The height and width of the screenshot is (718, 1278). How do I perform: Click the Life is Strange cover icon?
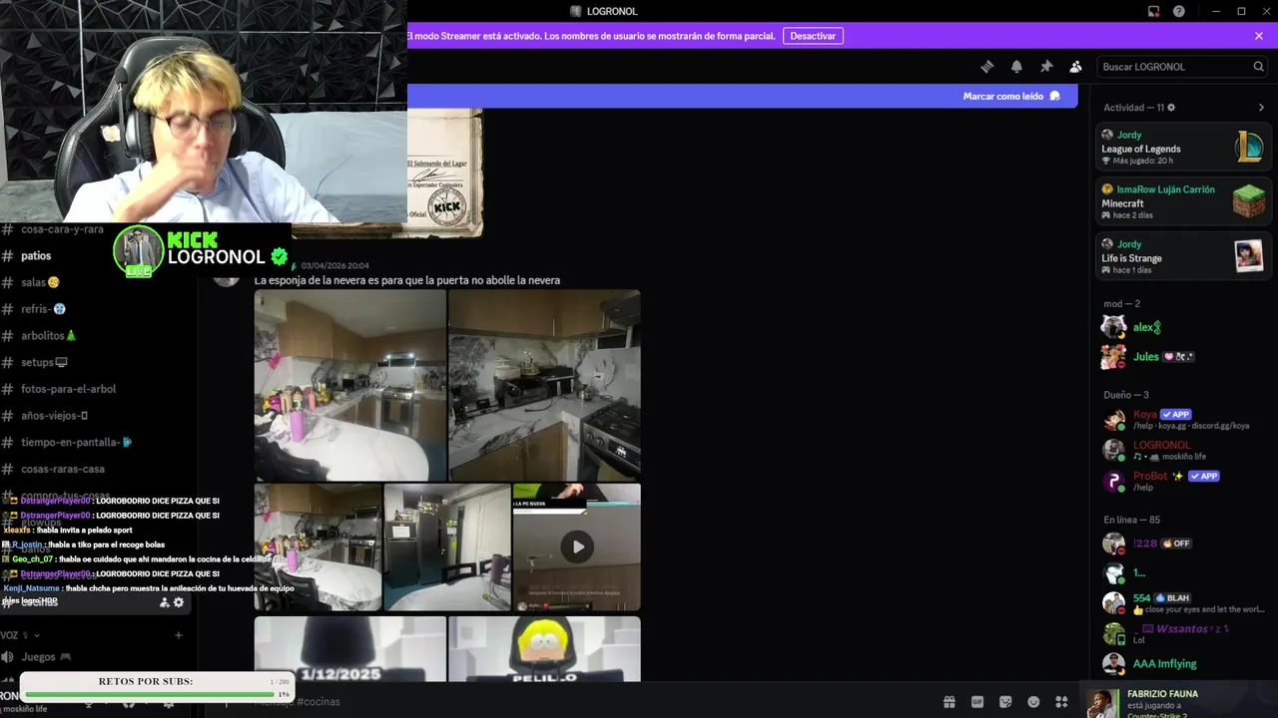(1249, 256)
